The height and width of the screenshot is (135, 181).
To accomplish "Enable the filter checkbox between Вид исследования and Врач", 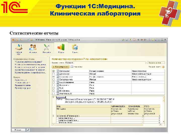I will pos(54,85).
